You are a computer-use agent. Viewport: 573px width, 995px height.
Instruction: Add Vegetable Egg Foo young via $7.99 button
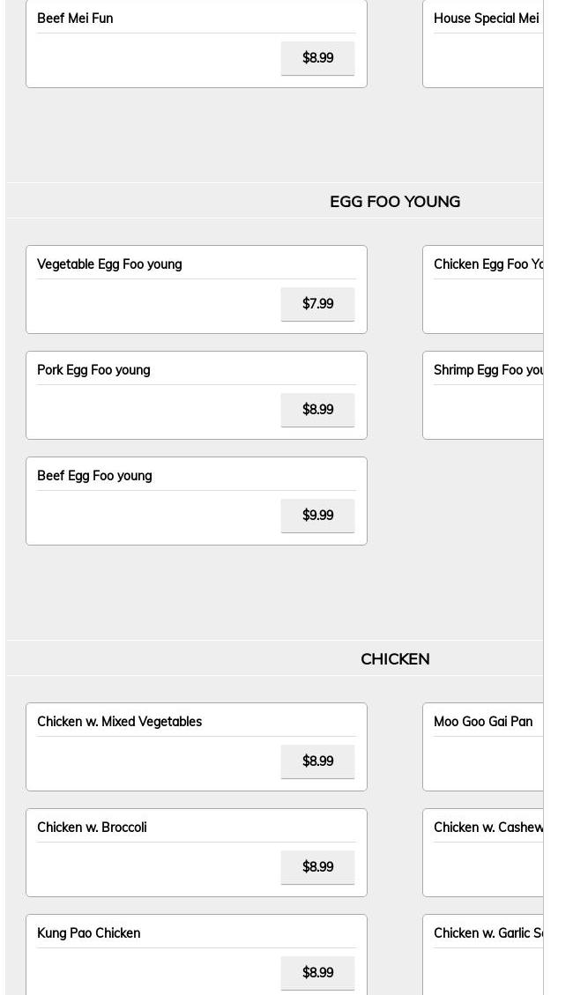[317, 304]
